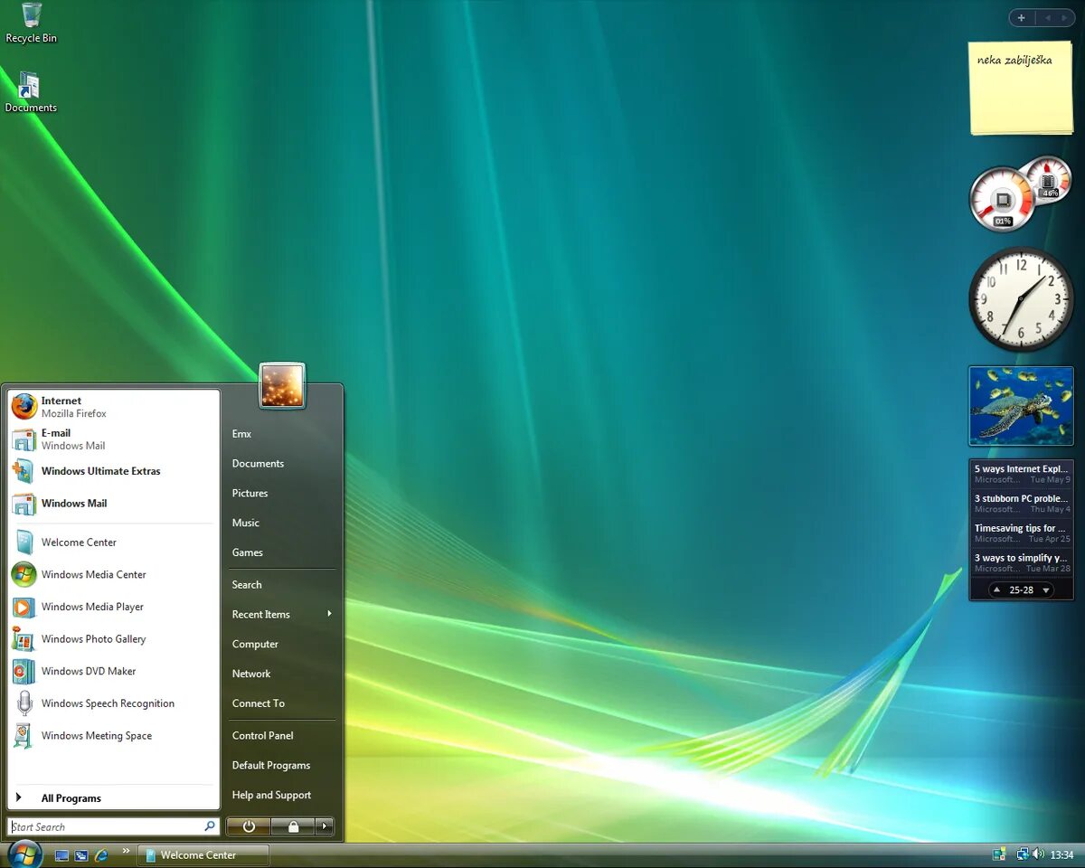Show next headlines with feed gadget down arrow
The width and height of the screenshot is (1085, 868).
pos(1046,590)
